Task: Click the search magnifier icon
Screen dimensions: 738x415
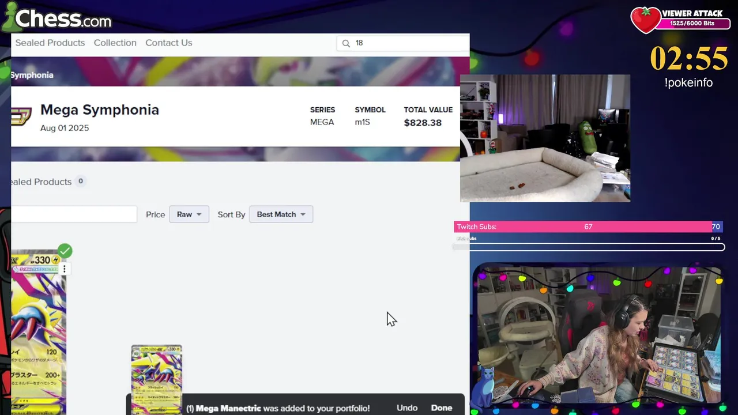Action: click(x=346, y=43)
